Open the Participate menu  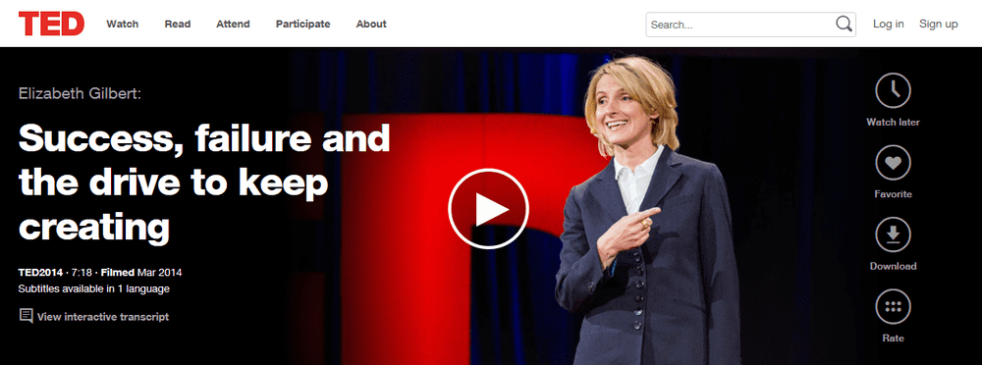point(302,24)
